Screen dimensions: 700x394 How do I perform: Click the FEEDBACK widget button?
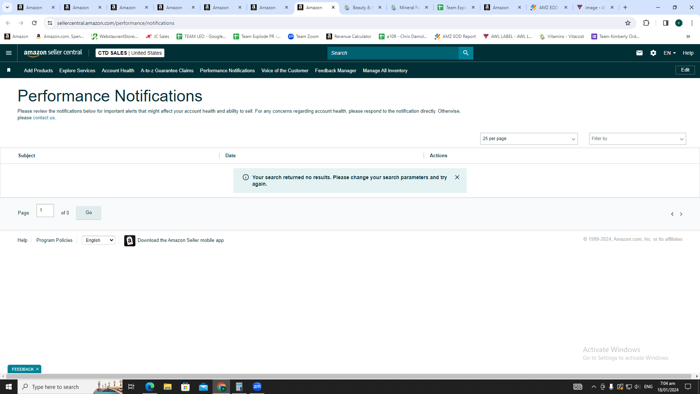(23, 369)
